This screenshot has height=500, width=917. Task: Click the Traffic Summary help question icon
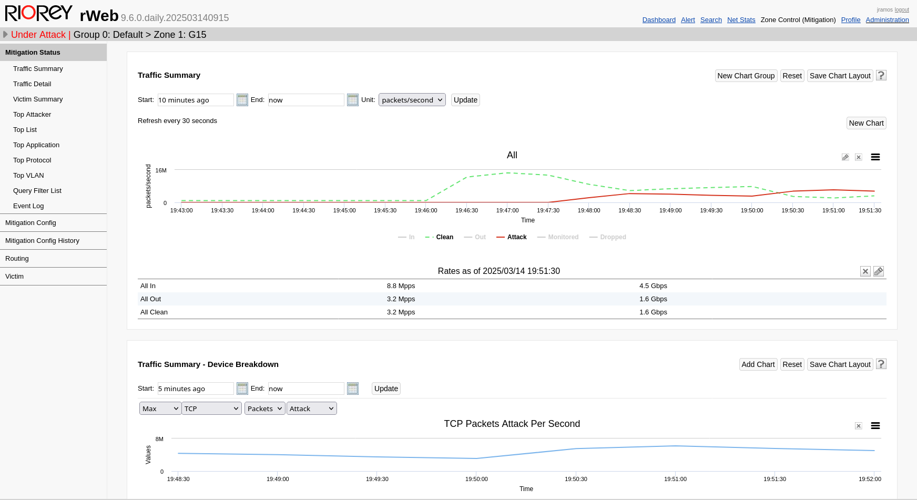click(881, 75)
